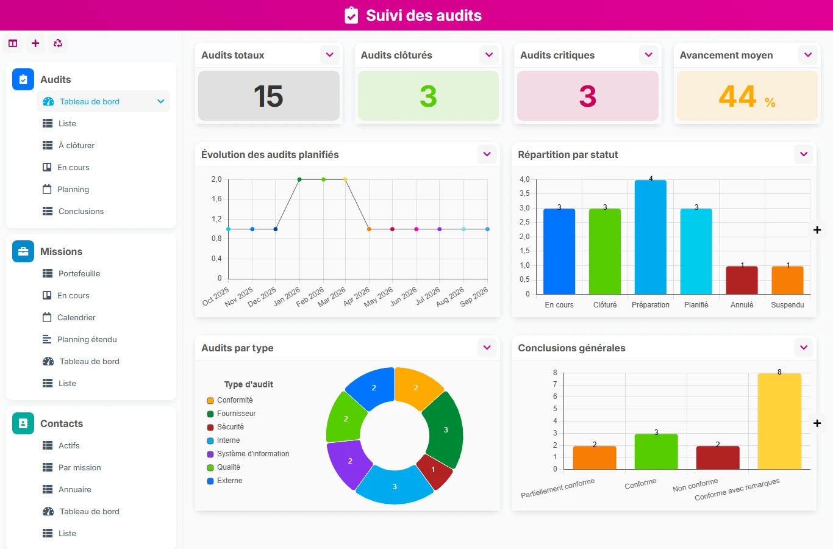This screenshot has height=549, width=833.
Task: Click the Annulé bar in status chart
Action: pyautogui.click(x=742, y=280)
